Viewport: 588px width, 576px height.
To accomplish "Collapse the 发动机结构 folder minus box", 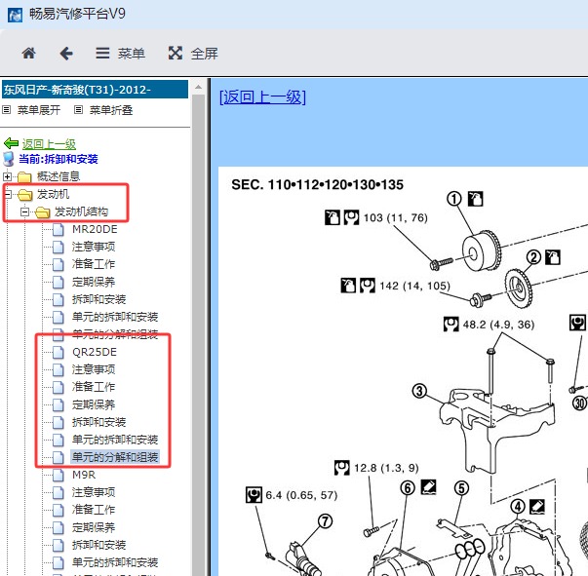I will pos(24,211).
